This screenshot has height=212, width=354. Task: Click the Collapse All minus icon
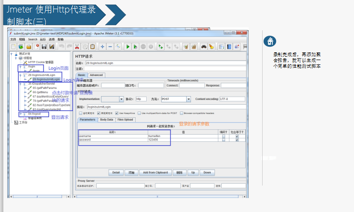(x=110, y=47)
